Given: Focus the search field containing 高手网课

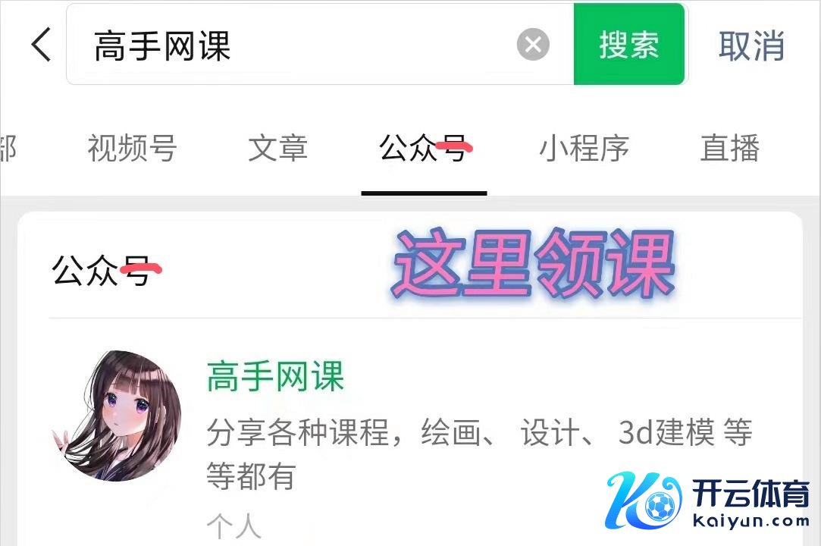Looking at the screenshot, I should pos(320,44).
